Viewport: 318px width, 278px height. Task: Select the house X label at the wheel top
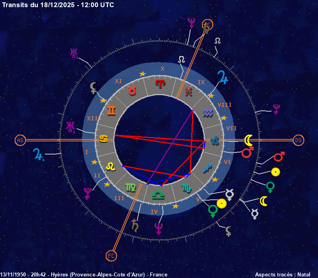[x=162, y=69]
